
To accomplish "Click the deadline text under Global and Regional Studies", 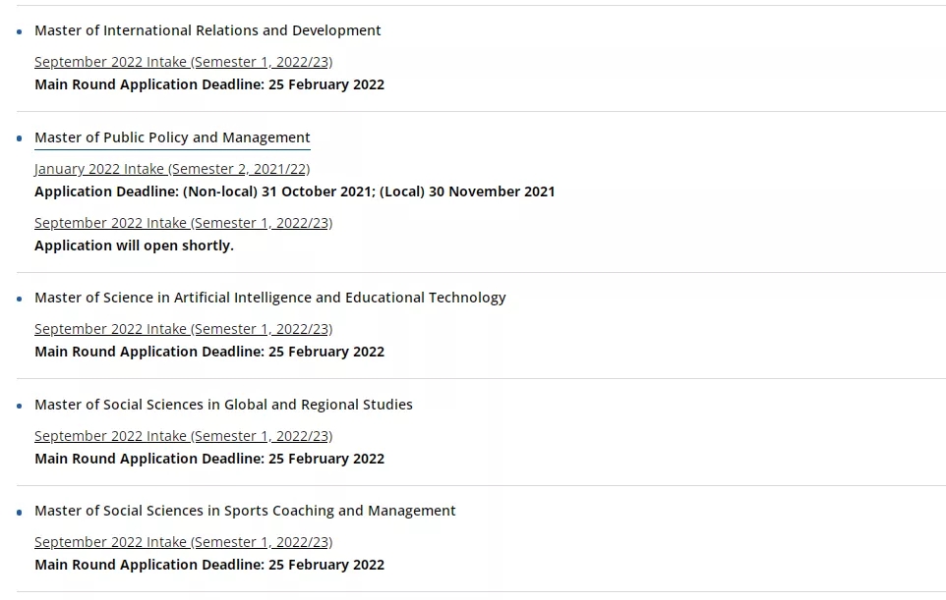I will point(209,459).
